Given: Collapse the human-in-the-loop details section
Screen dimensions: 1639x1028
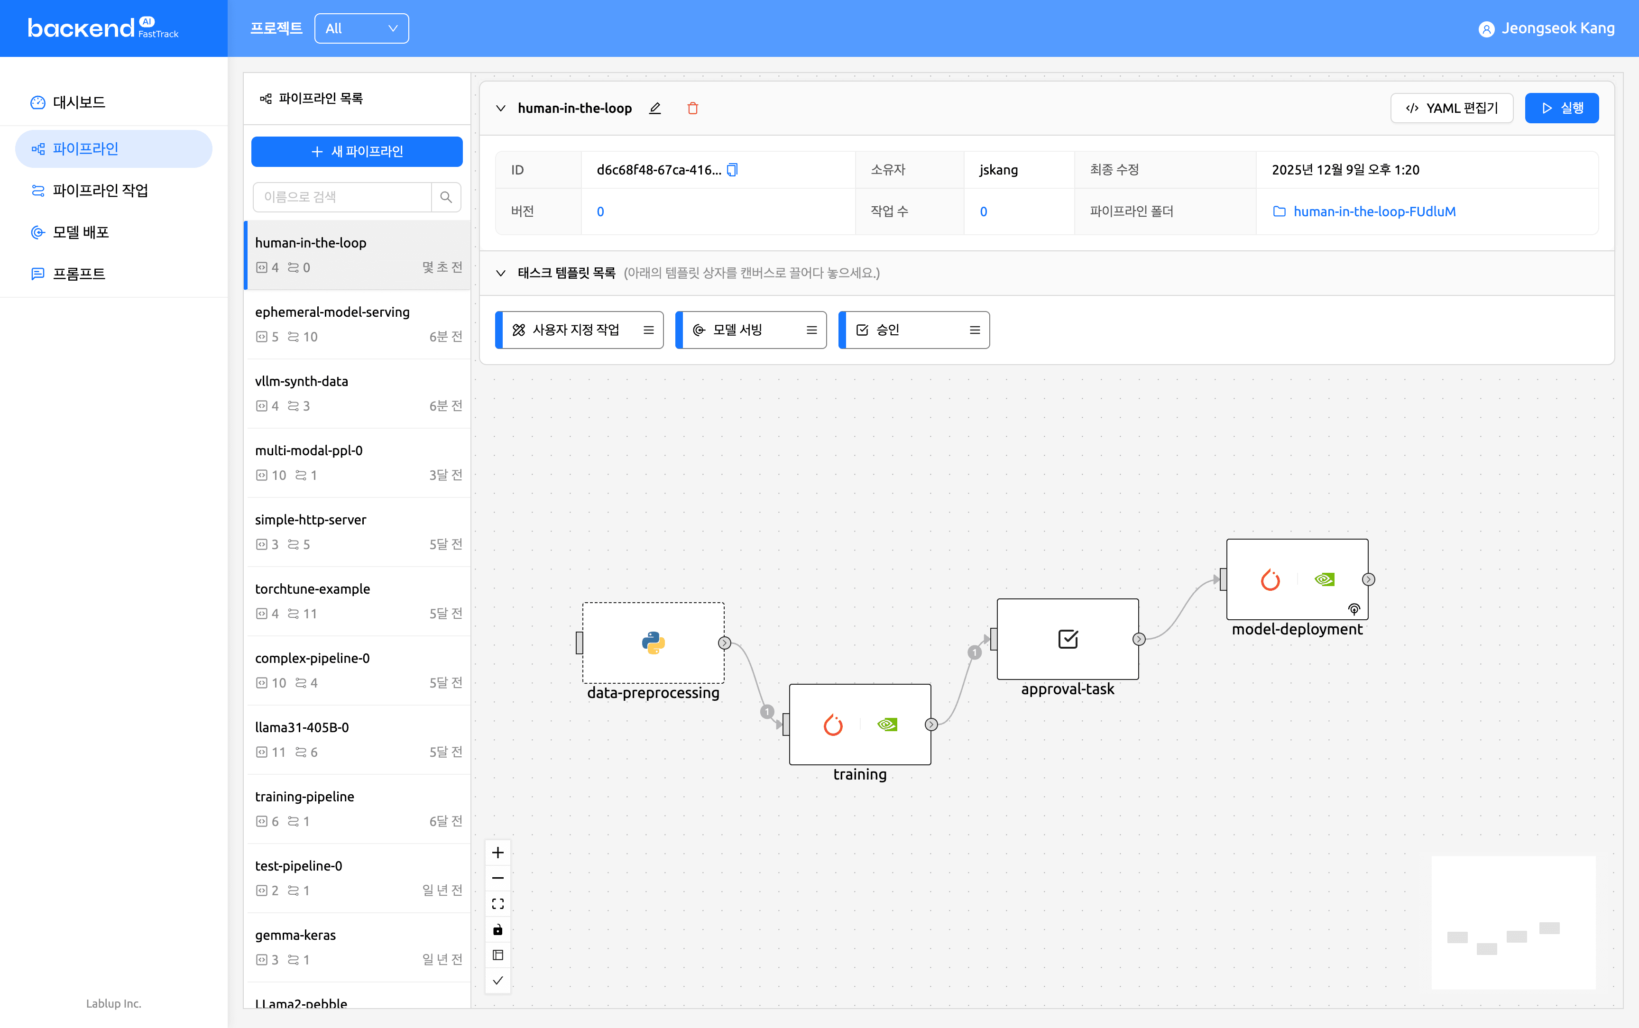Looking at the screenshot, I should pyautogui.click(x=501, y=108).
